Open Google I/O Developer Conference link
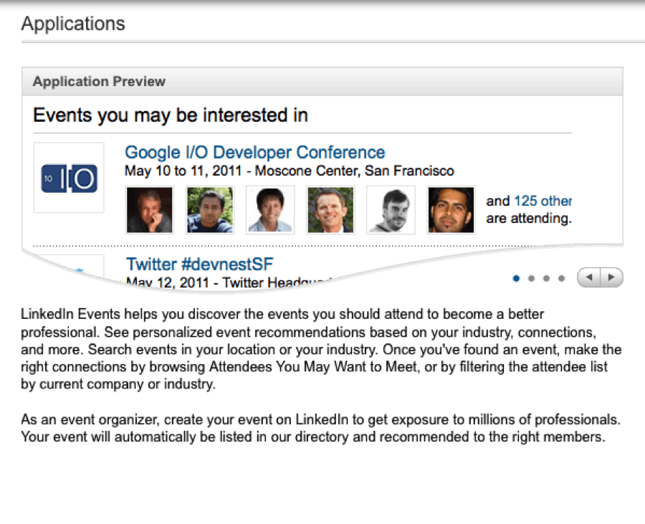Screen dimensions: 645x524 pos(255,152)
